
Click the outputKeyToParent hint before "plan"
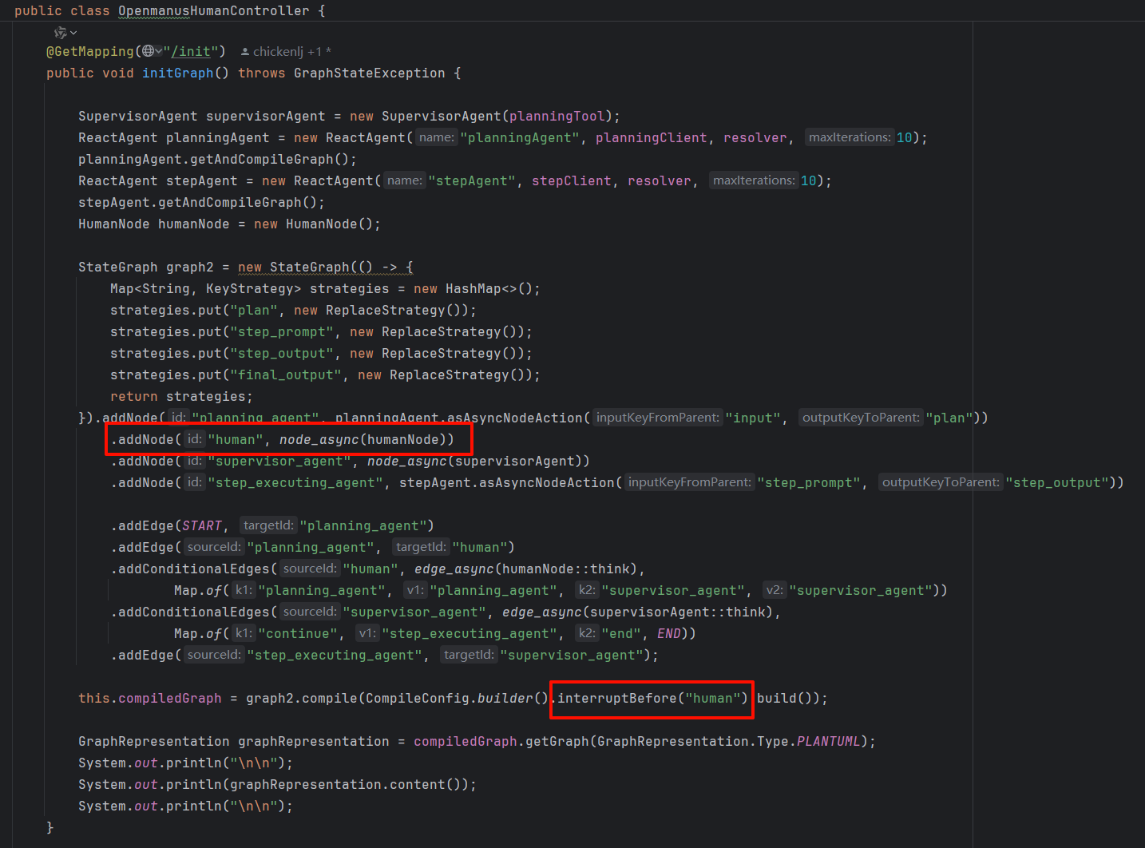point(861,418)
